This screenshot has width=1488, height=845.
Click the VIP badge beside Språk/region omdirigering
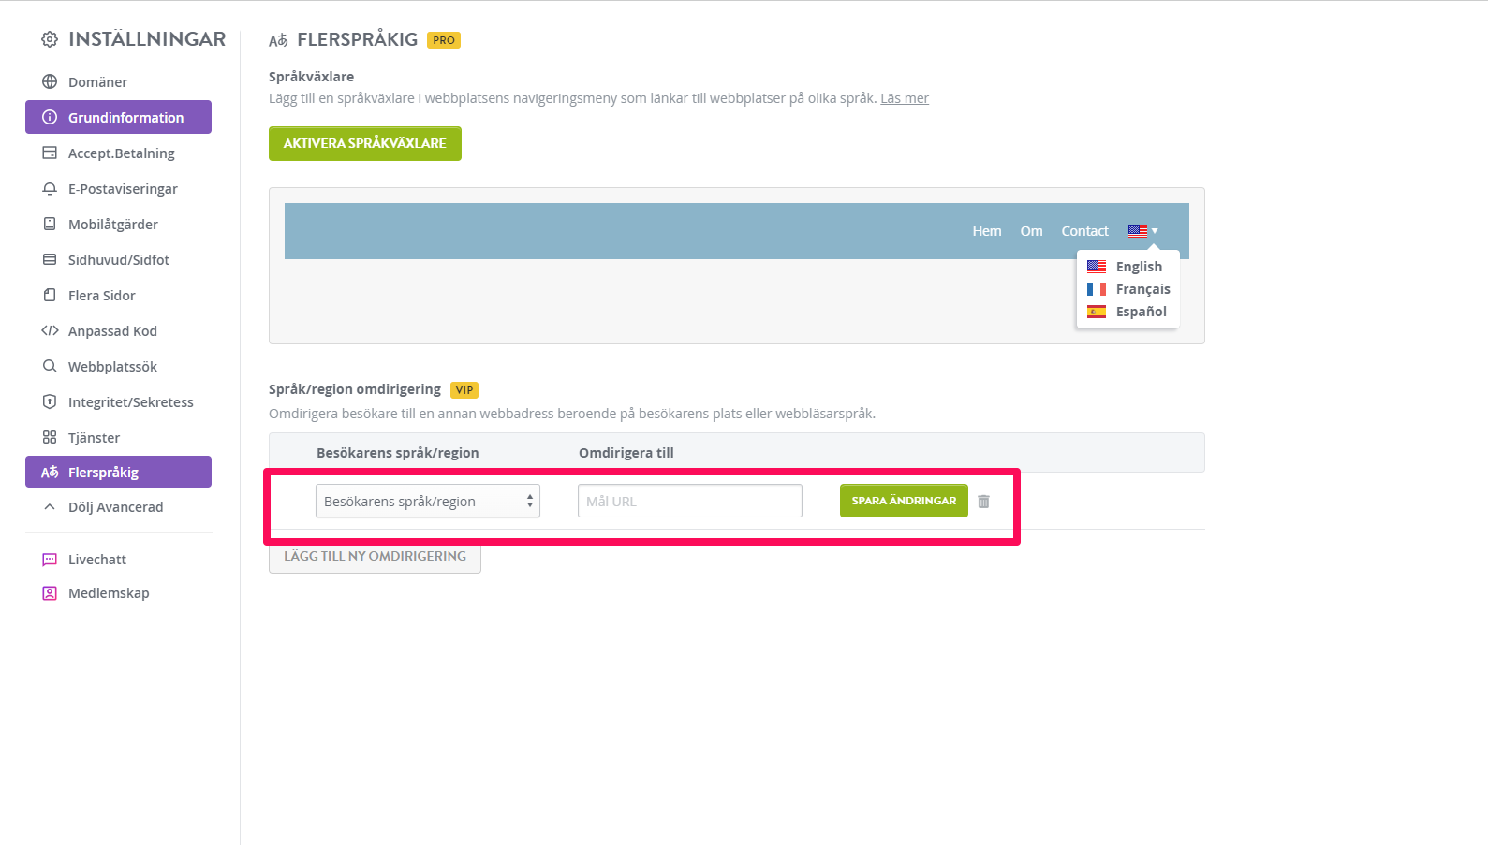[x=464, y=390]
